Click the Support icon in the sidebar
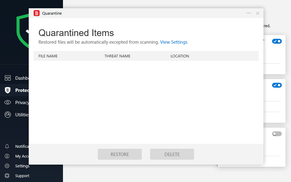Image resolution: width=291 pixels, height=182 pixels. tap(8, 176)
